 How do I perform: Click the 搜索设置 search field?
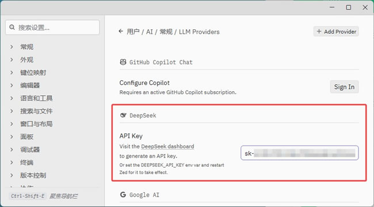click(52, 28)
